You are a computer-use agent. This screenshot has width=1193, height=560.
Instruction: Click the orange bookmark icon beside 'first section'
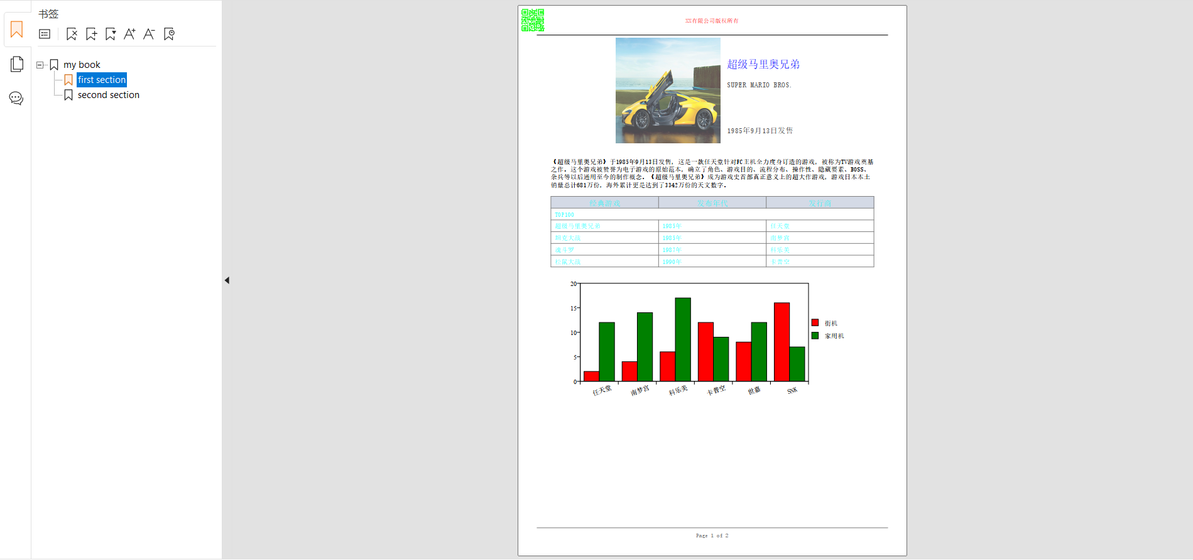(68, 80)
